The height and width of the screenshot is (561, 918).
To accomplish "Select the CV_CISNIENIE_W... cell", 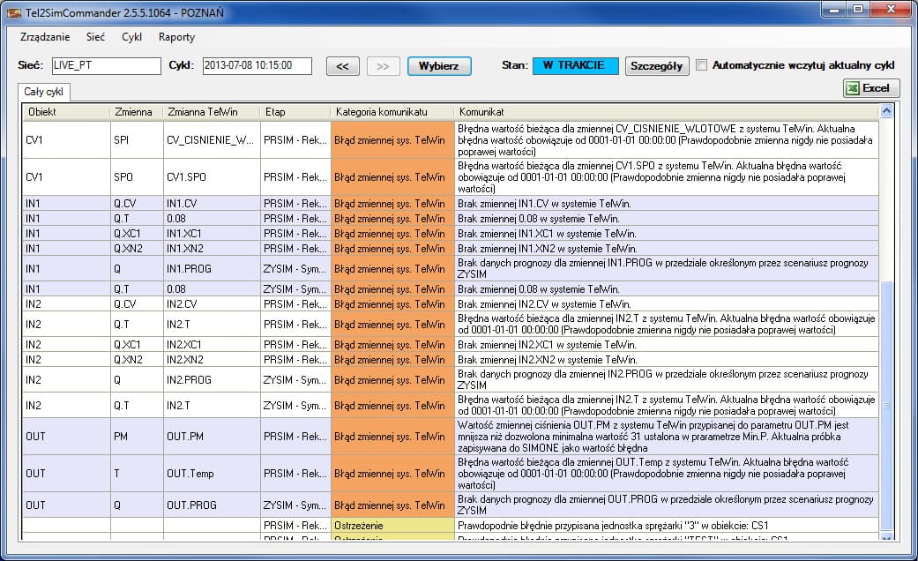I will (212, 140).
